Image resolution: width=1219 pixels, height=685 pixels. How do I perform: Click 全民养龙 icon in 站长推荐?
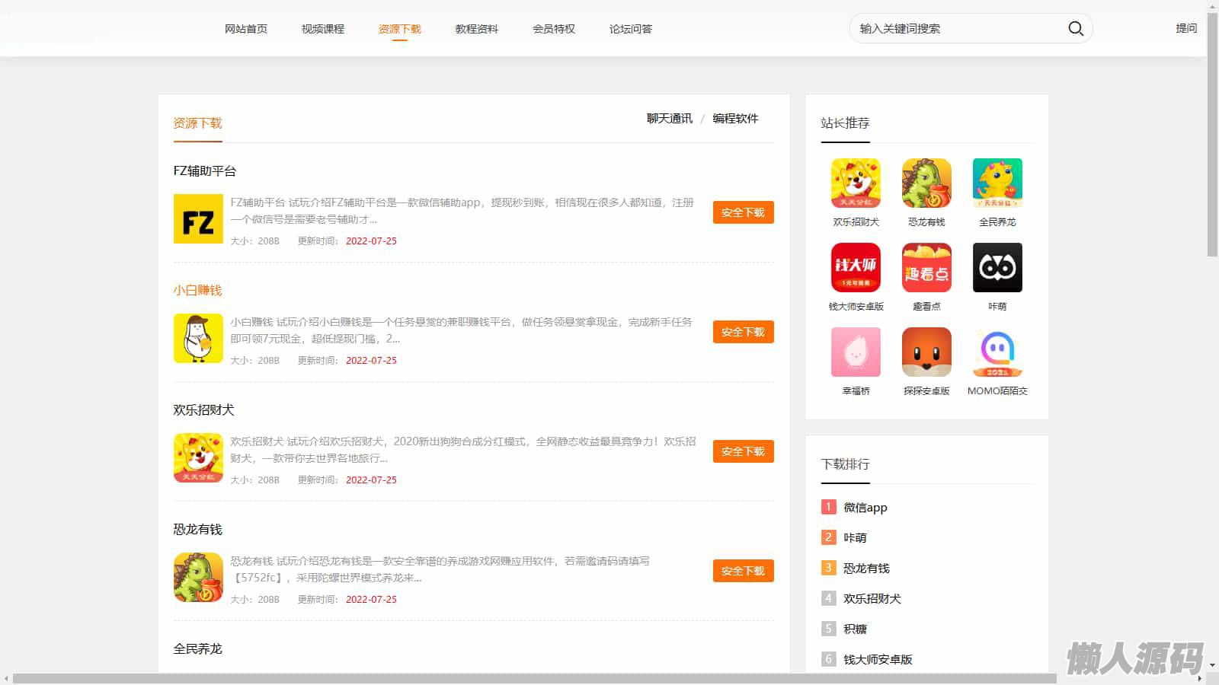click(997, 183)
